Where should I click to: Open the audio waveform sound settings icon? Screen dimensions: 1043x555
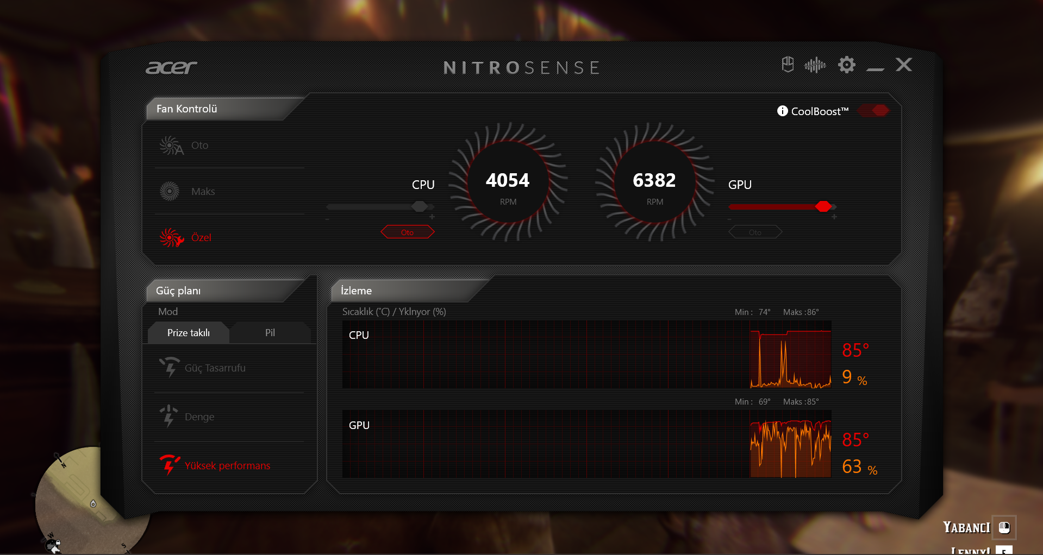pos(815,65)
